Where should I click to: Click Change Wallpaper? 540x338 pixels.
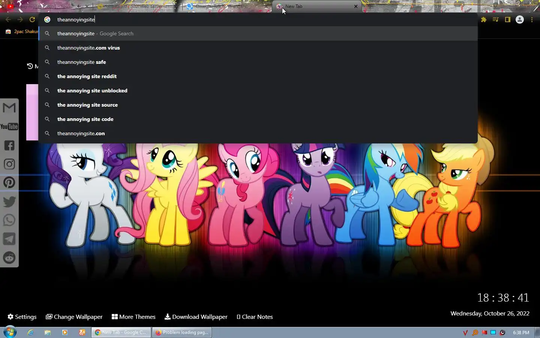[x=74, y=317]
